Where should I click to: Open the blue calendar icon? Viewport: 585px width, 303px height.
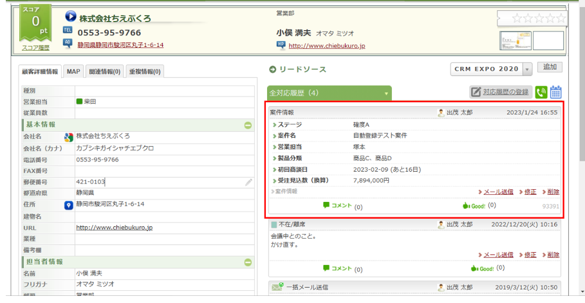click(556, 92)
